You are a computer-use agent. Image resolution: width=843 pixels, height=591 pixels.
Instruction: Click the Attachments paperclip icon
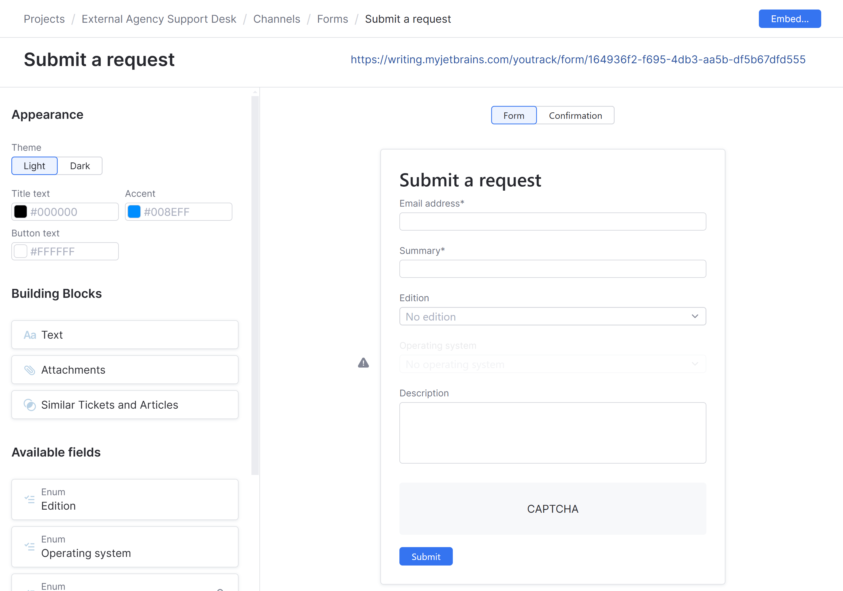30,370
